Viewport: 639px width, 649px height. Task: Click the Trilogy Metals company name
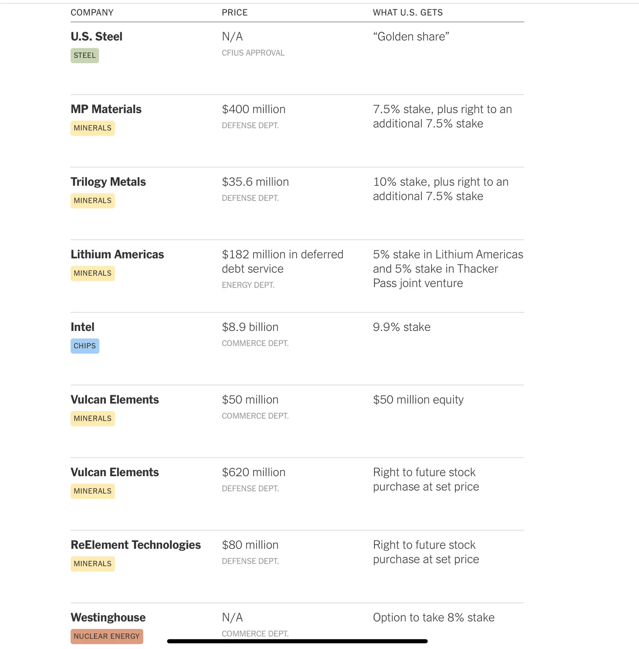coord(108,182)
